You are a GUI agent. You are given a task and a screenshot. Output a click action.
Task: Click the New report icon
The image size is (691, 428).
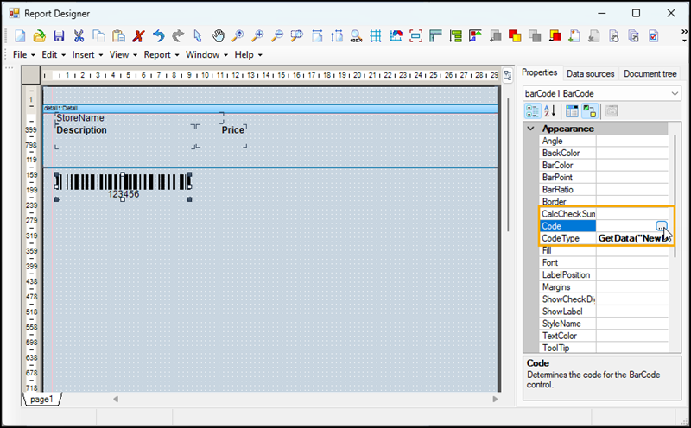point(20,35)
